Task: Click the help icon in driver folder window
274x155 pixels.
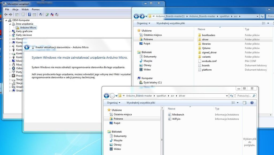Action: [252, 103]
